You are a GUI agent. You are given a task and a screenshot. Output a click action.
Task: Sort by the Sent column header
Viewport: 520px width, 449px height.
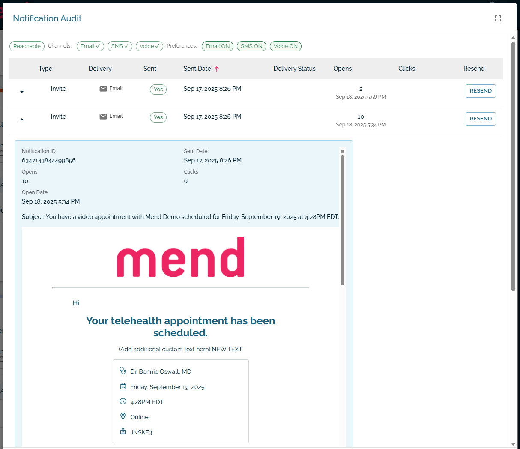coord(150,69)
